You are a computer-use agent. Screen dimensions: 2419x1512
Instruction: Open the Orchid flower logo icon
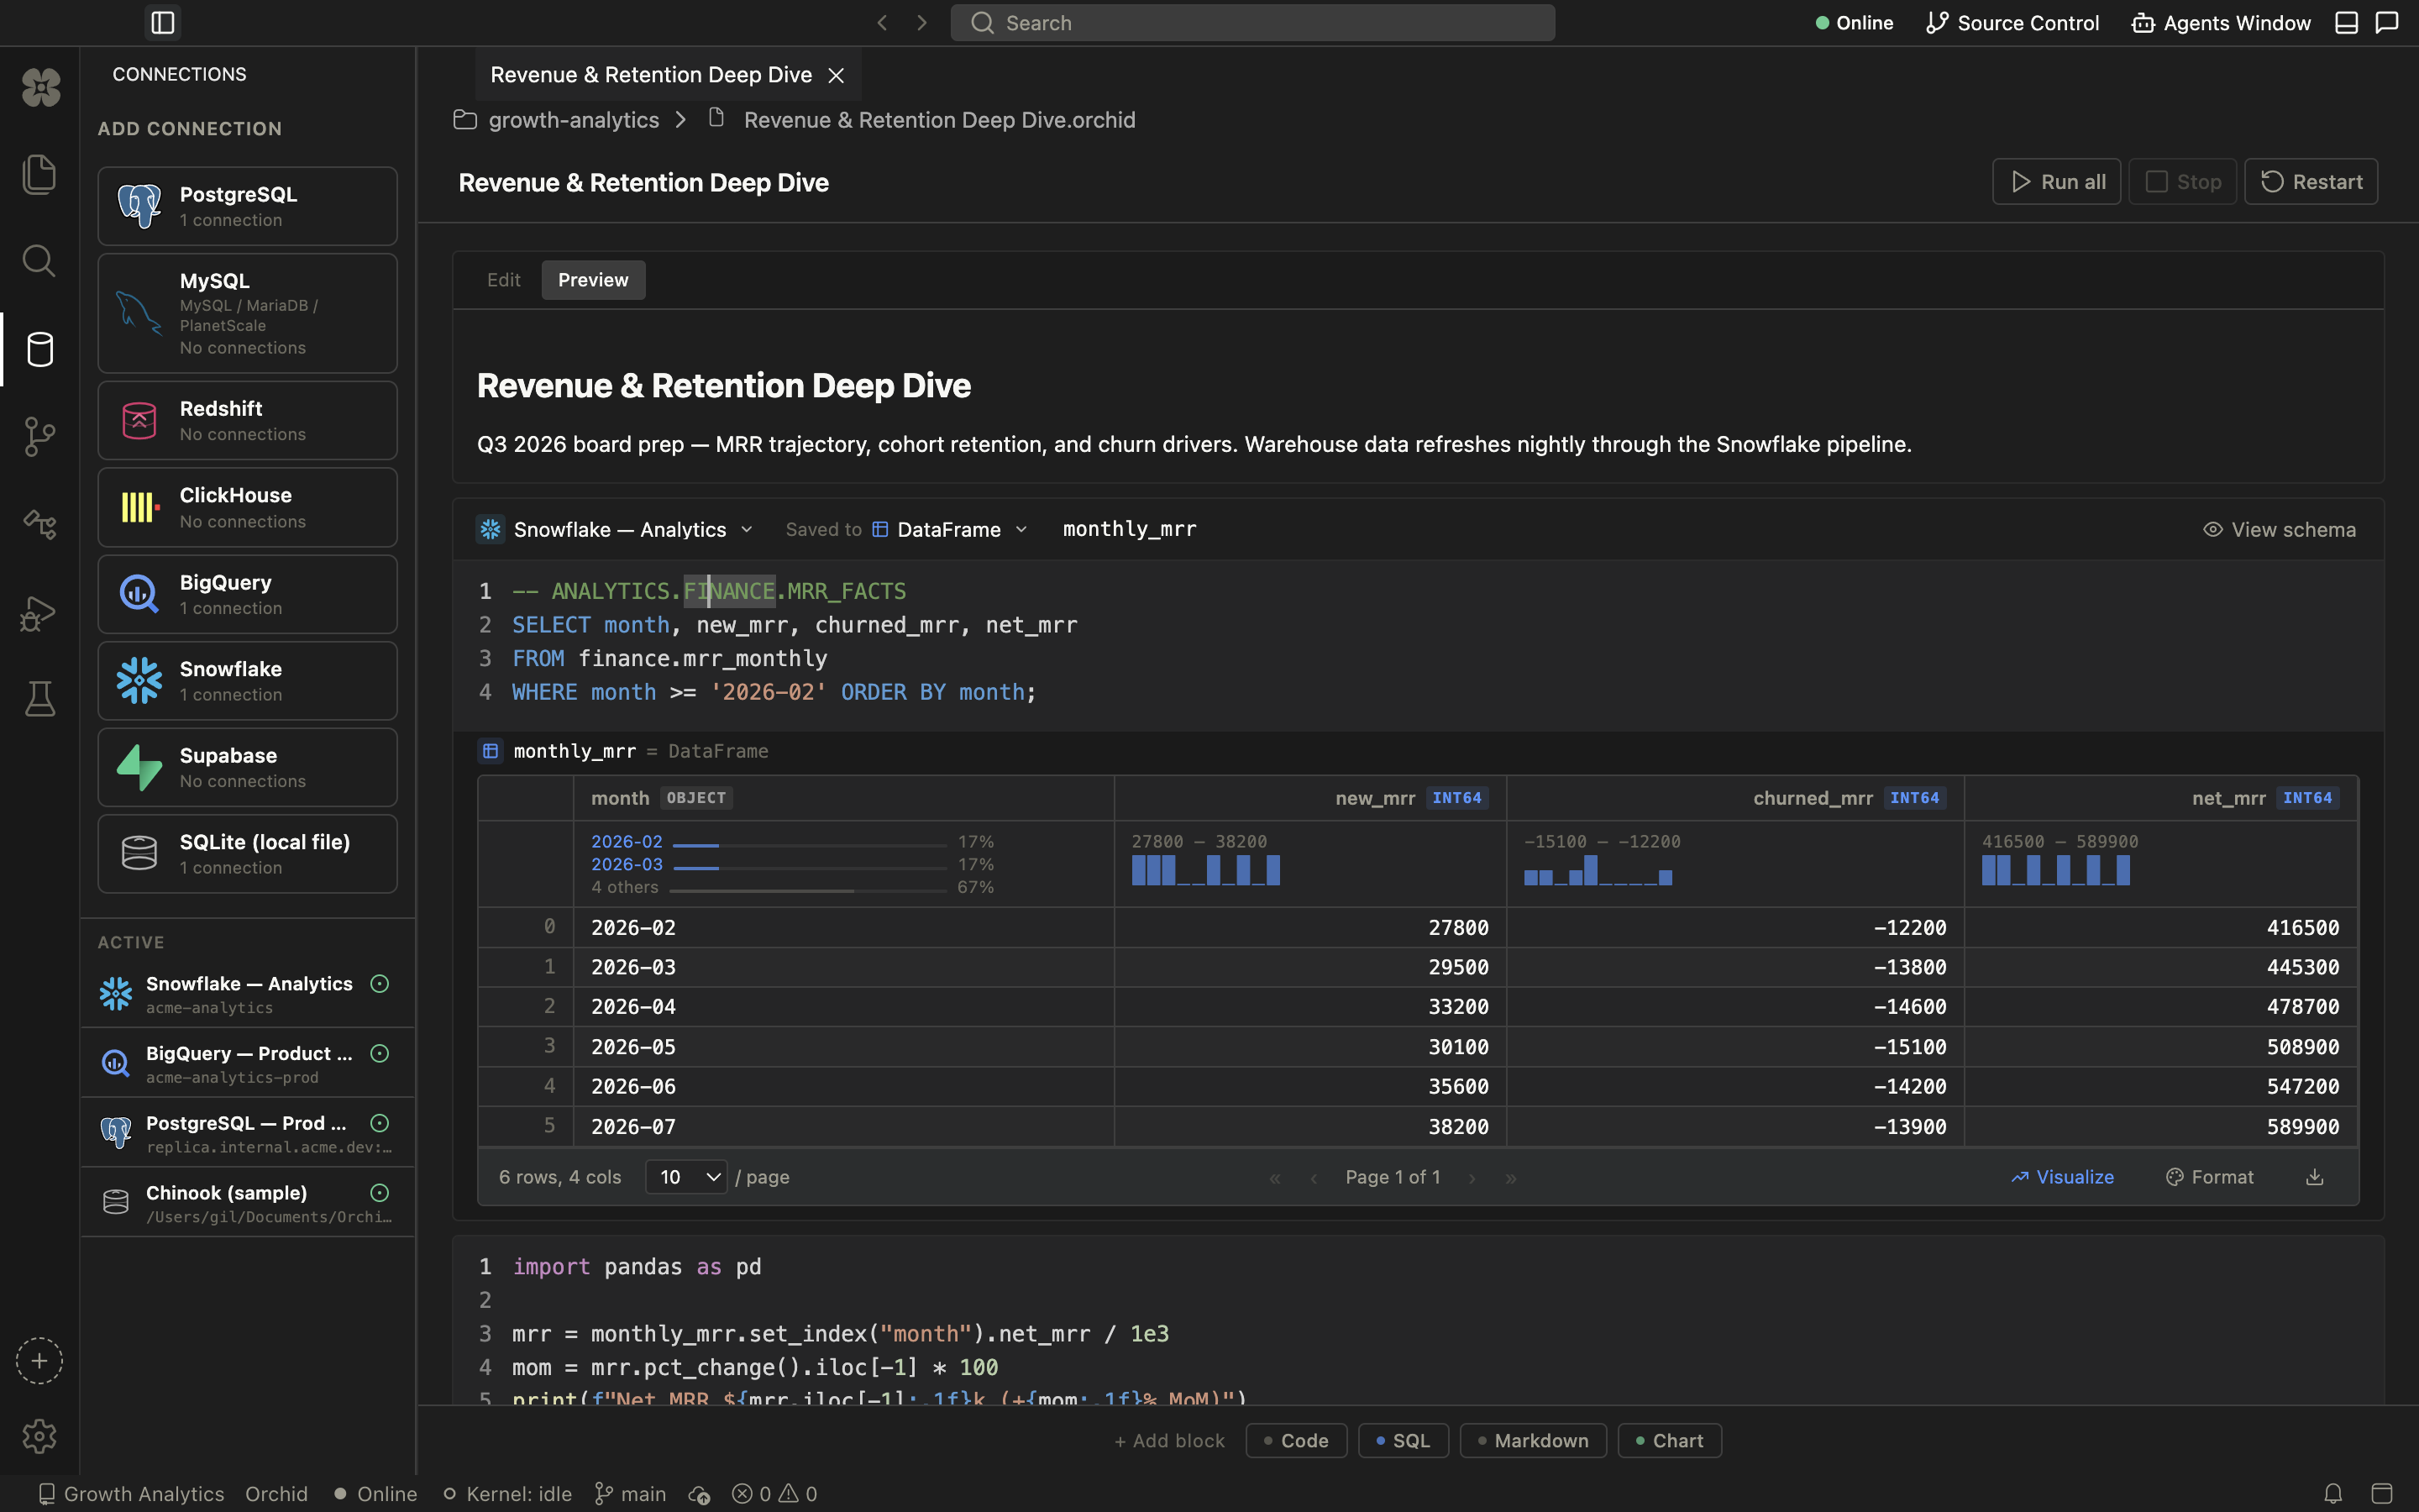[x=41, y=87]
